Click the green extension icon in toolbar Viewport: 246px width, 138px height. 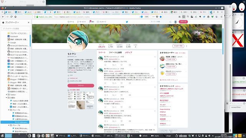coord(213,17)
